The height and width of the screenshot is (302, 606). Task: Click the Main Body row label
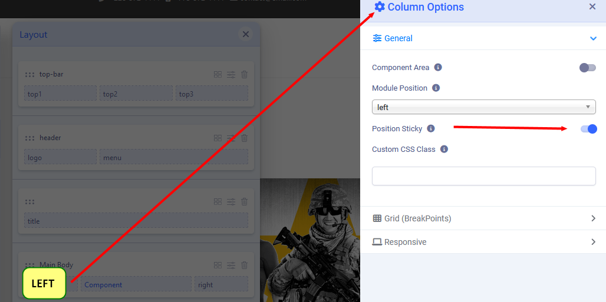click(56, 265)
